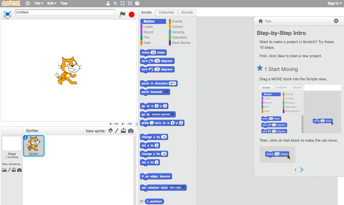Select the Duplicate stamp tool

pos(108,3)
